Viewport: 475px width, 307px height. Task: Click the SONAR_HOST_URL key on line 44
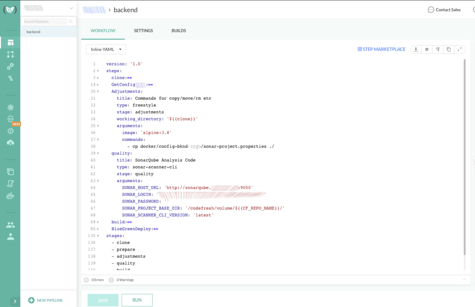[x=140, y=188]
